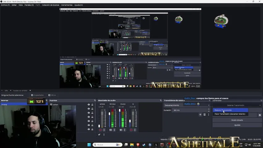Open the musica channel options menu
The image size is (263, 148).
pyautogui.click(x=125, y=130)
